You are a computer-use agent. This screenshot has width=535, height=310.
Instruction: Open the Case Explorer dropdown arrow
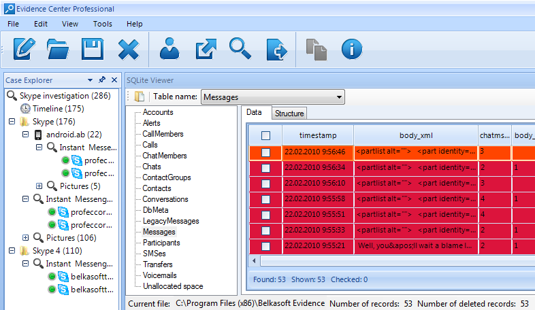90,80
